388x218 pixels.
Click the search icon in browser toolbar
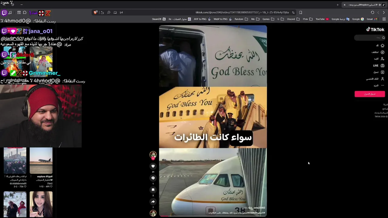(x=109, y=12)
